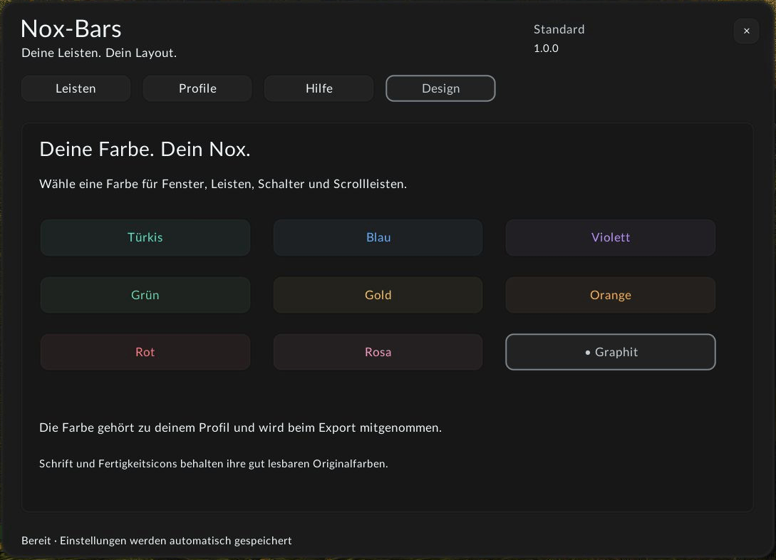This screenshot has height=560, width=776.
Task: Click the line mentioning Originalfarben
Action: point(213,464)
